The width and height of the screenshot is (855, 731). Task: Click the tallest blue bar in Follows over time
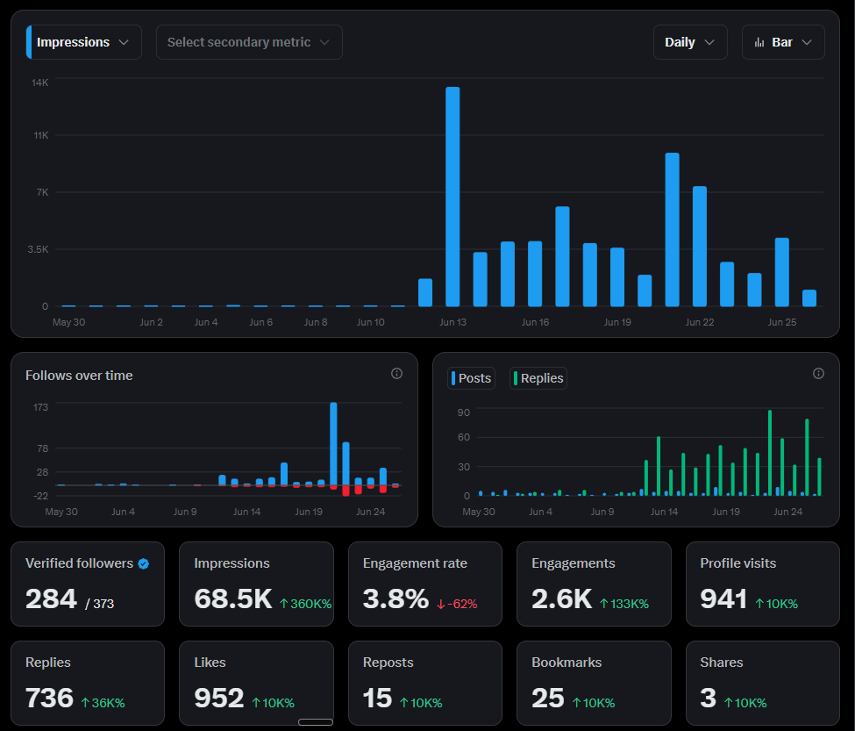coord(333,443)
